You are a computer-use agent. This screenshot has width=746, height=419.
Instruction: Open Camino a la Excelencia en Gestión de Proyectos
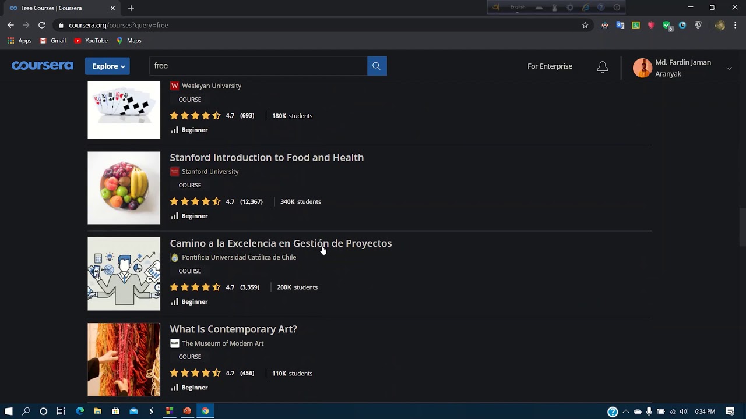point(281,243)
